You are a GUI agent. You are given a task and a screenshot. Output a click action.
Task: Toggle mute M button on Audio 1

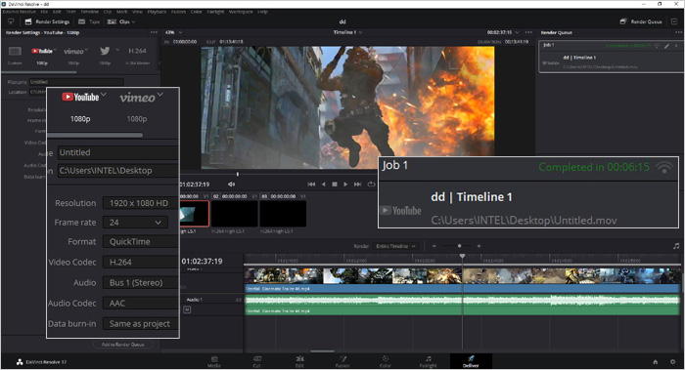coord(187,309)
